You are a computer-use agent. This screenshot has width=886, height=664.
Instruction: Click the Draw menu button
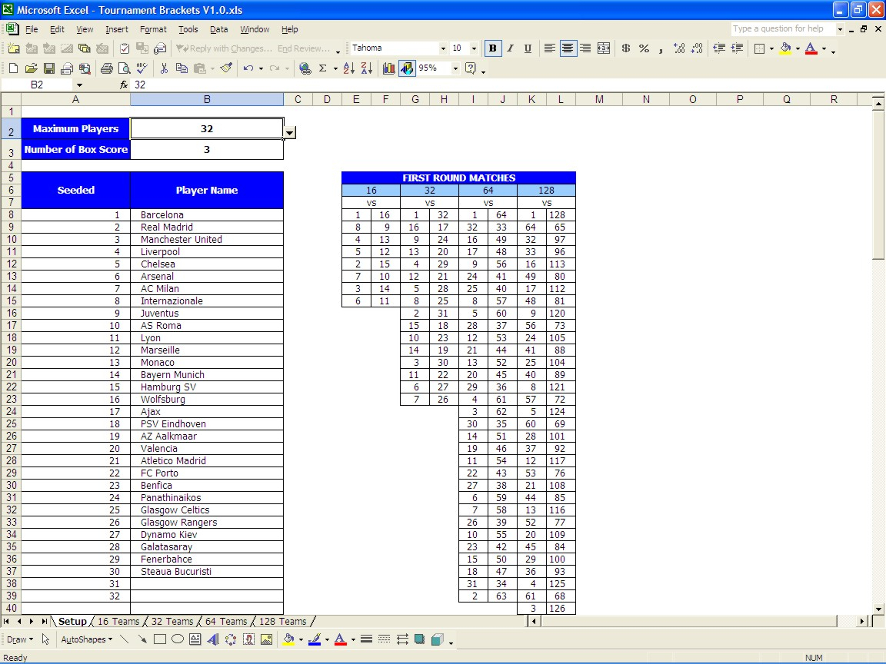pyautogui.click(x=19, y=639)
